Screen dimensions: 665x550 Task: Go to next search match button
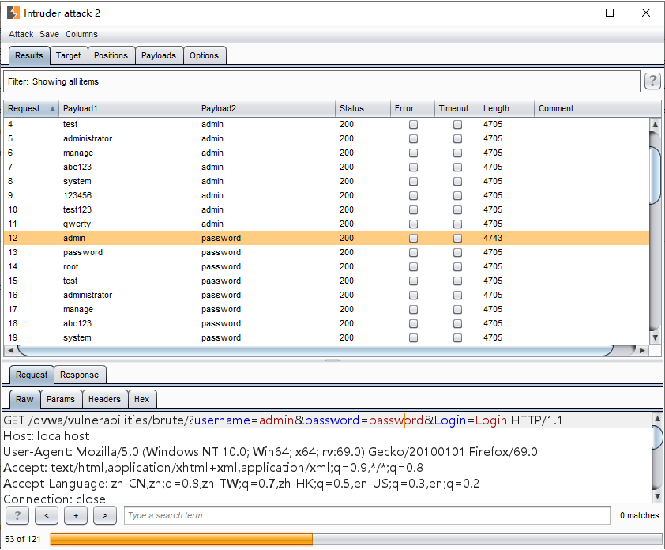[x=105, y=515]
